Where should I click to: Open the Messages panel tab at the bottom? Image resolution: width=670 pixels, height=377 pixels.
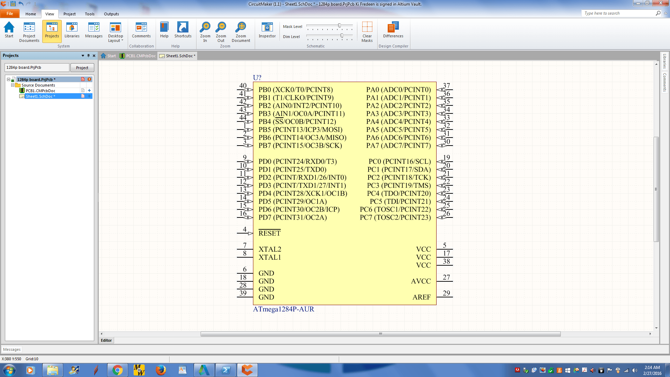tap(12, 349)
